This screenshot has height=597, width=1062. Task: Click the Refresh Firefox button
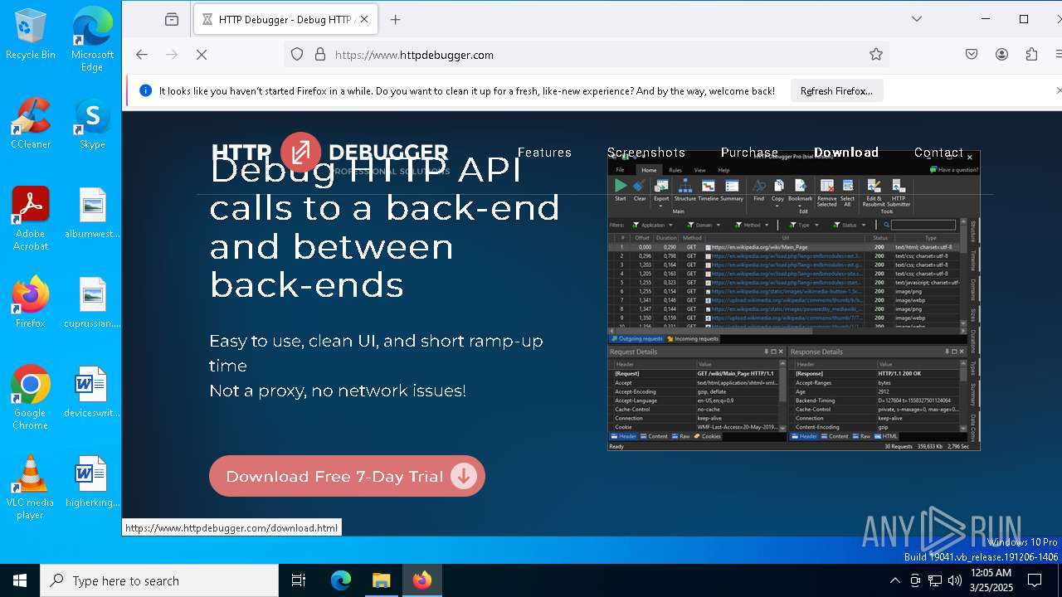[836, 91]
